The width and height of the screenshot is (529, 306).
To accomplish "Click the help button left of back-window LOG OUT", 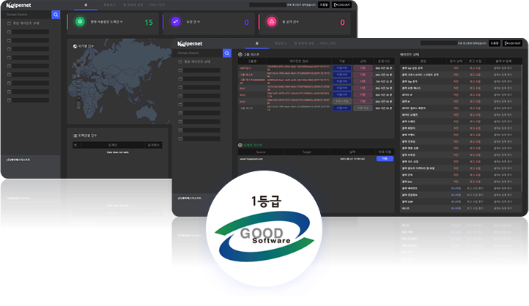I will click(324, 4).
